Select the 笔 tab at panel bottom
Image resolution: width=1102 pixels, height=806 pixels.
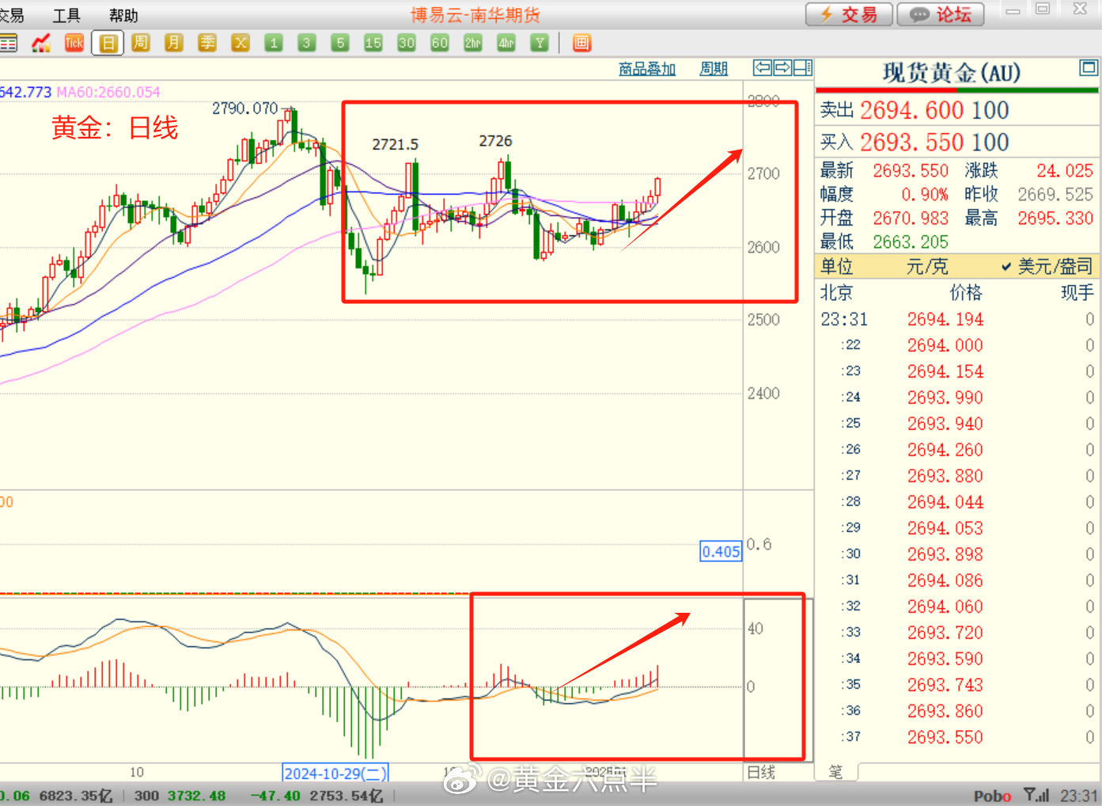836,772
